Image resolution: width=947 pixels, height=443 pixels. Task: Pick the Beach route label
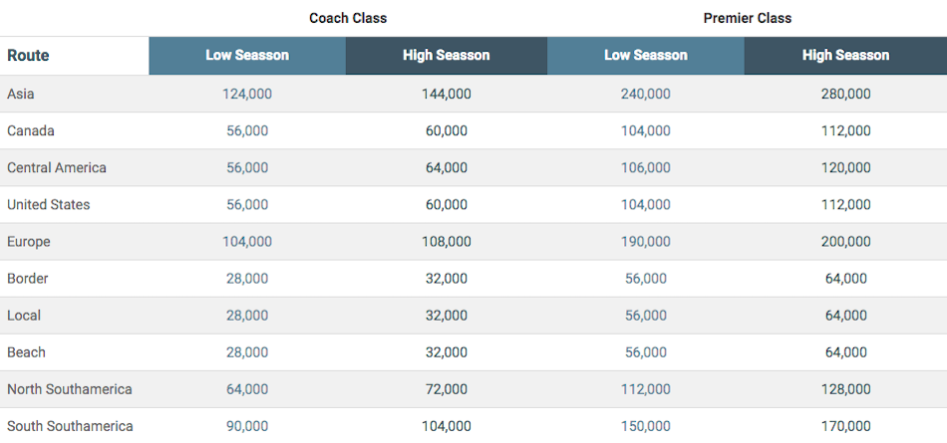[27, 351]
